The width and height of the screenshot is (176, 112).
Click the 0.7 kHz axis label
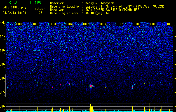[3, 92]
